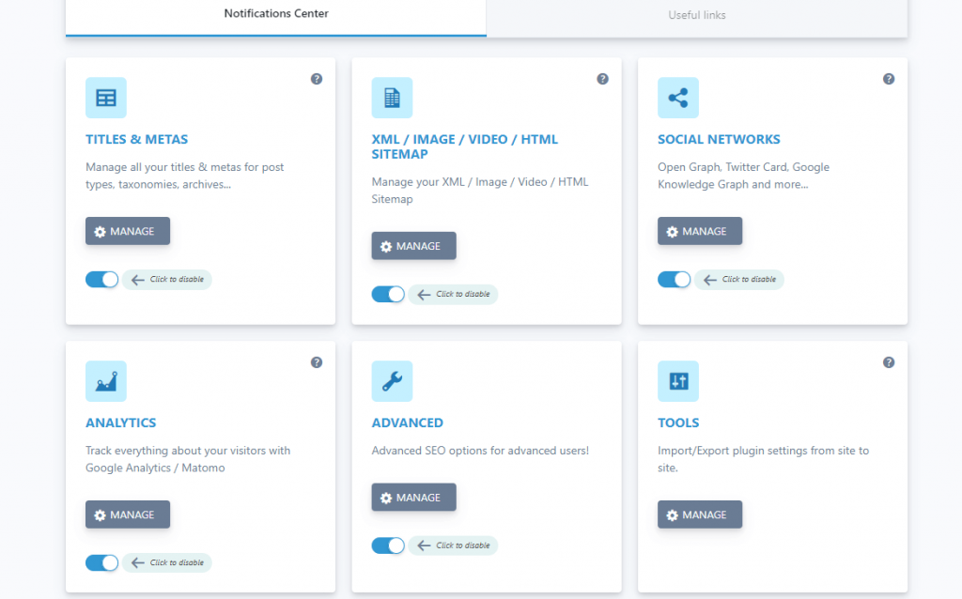Click the Tools sliders icon
The image size is (962, 599).
click(678, 381)
